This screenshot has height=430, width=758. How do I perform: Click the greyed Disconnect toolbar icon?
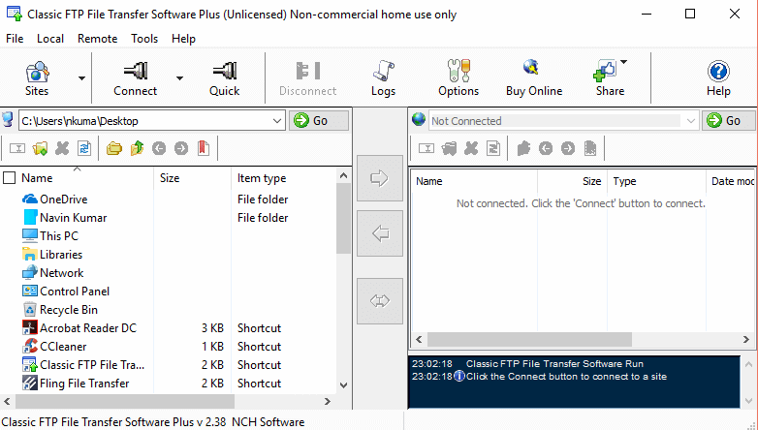308,71
